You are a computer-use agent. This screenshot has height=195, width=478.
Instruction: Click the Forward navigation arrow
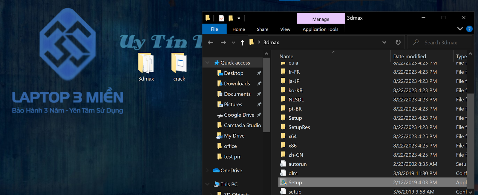223,43
